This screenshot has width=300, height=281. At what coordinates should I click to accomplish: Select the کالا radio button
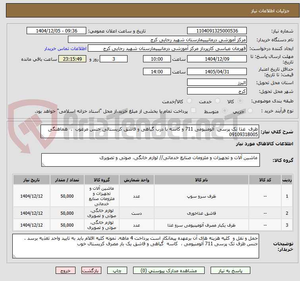click(x=240, y=100)
